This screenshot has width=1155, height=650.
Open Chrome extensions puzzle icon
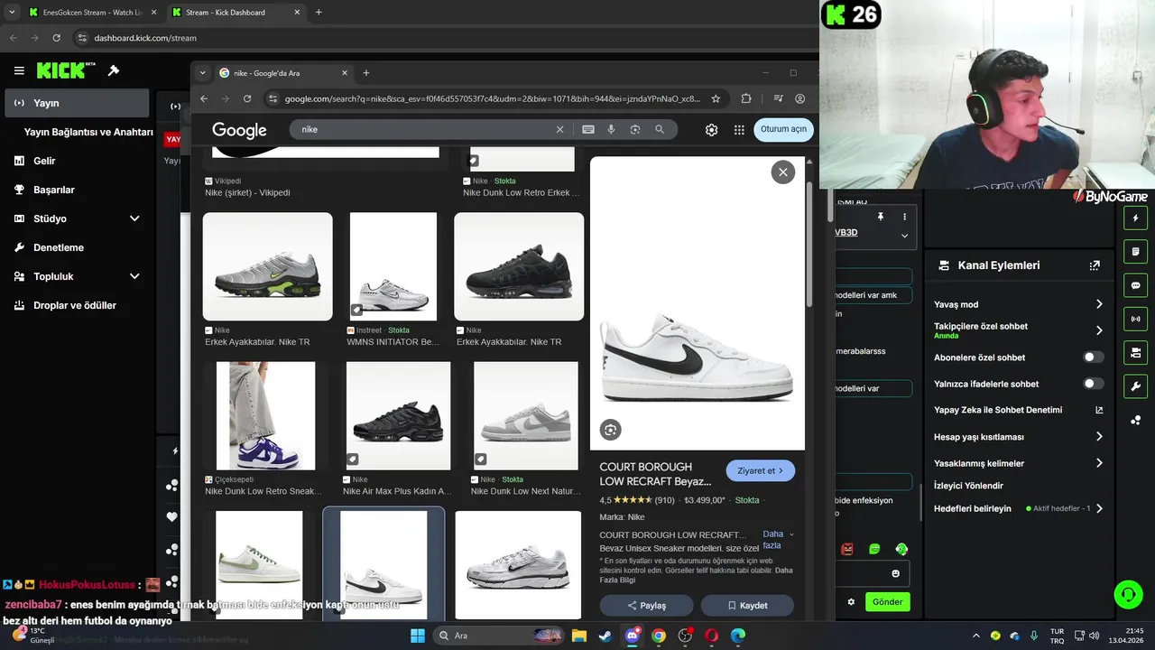click(x=746, y=98)
